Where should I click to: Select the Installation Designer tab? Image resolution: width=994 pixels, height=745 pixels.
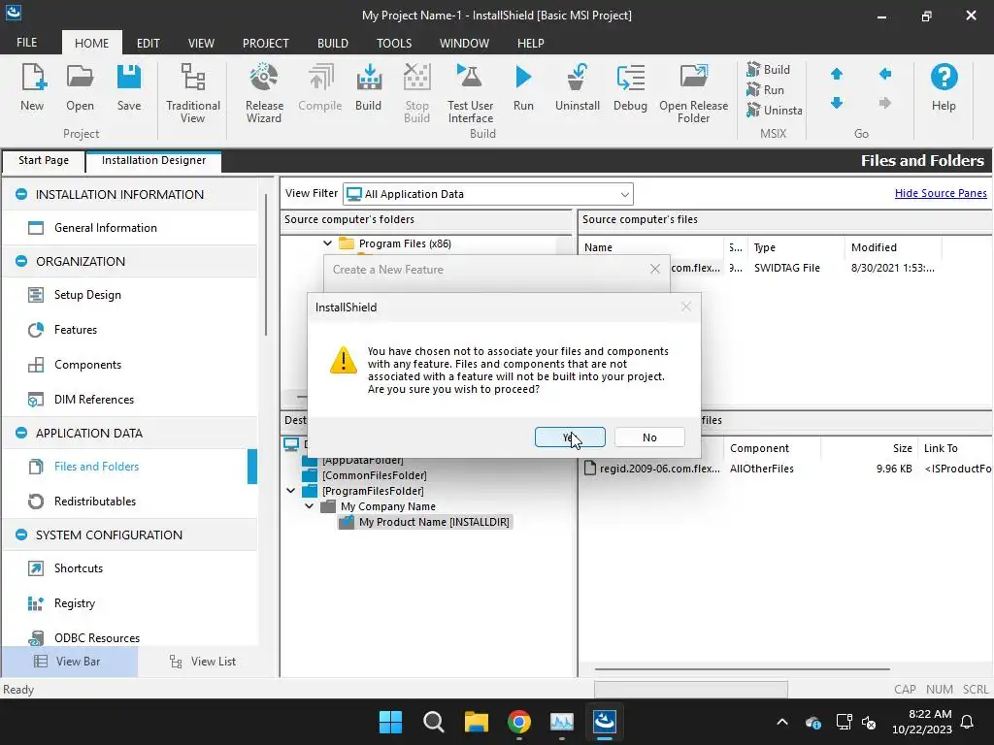153,160
